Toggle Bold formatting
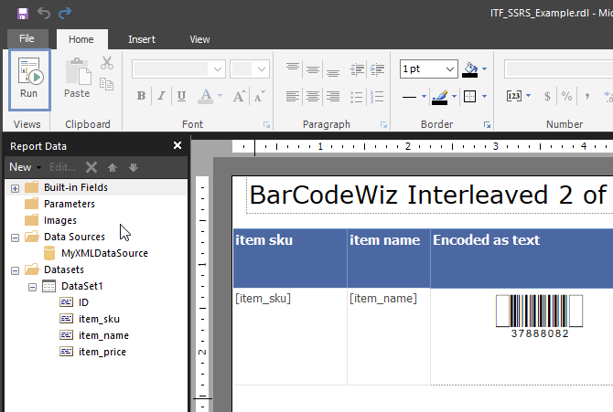613x412 pixels. [141, 96]
